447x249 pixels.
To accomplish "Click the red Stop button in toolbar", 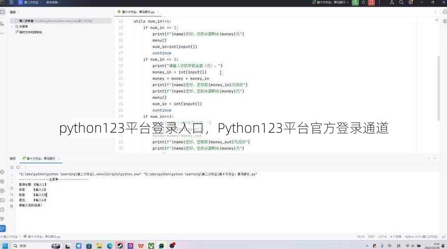I will (x=371, y=2).
